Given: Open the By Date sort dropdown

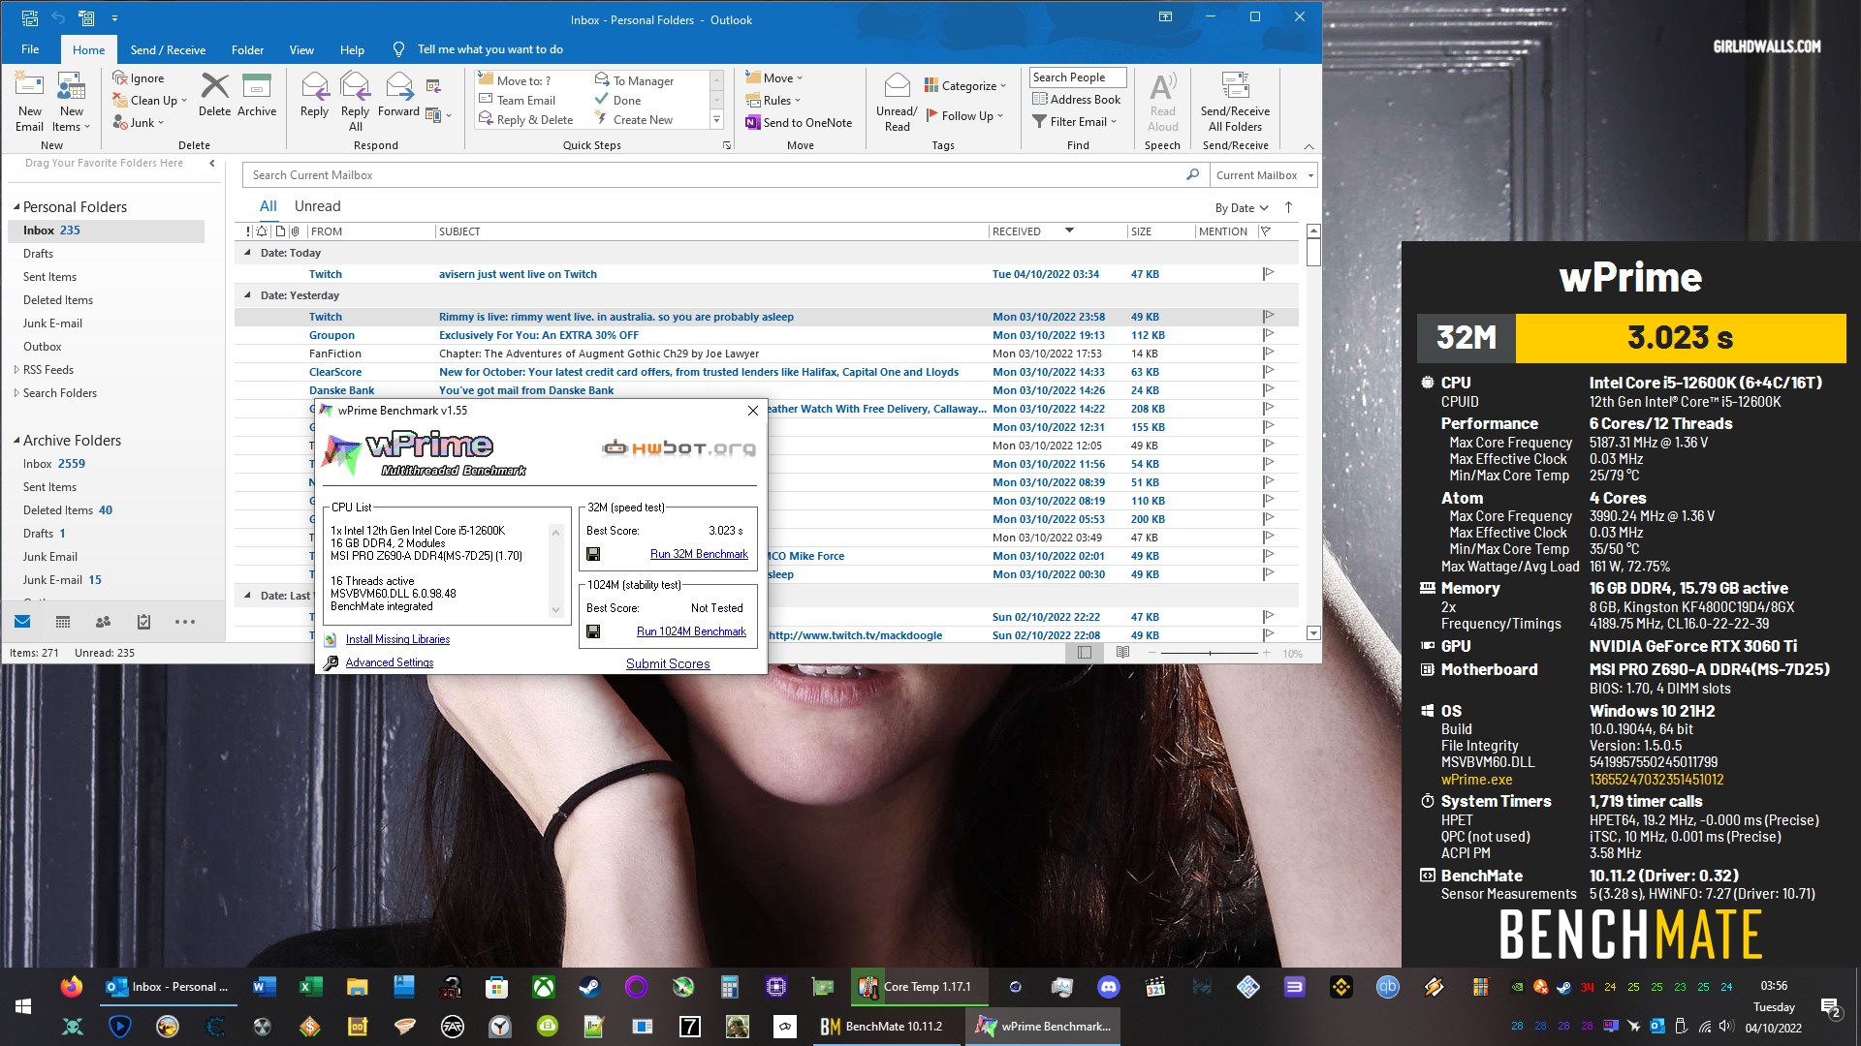Looking at the screenshot, I should pyautogui.click(x=1242, y=208).
